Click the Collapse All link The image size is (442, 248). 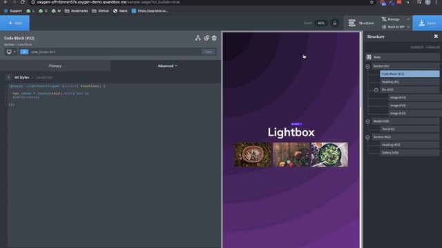point(432,47)
